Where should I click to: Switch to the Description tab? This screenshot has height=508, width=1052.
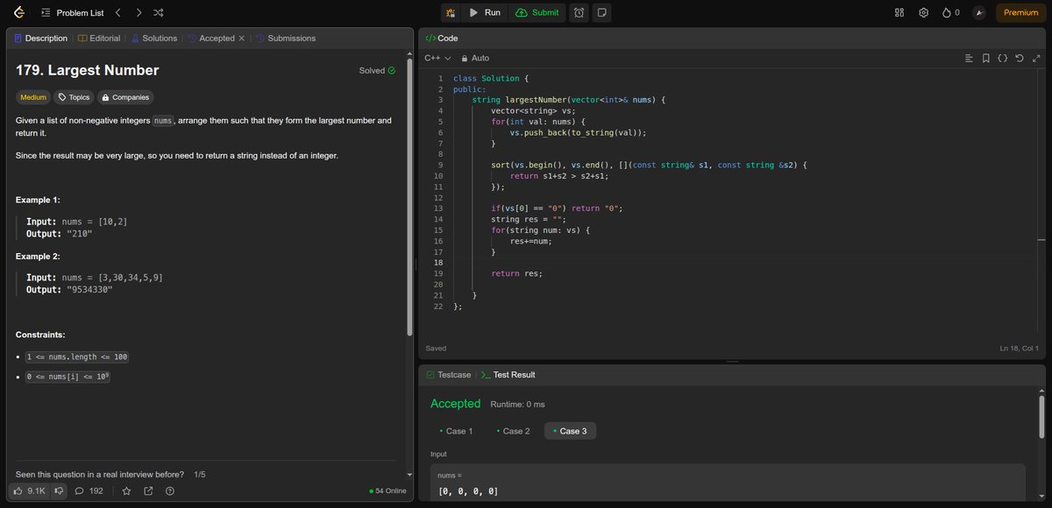coord(41,39)
